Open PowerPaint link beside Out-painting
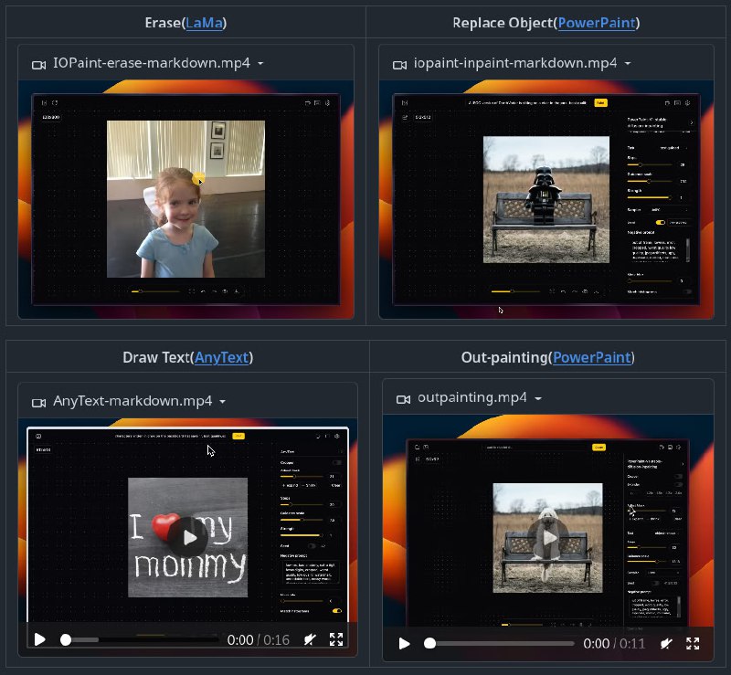This screenshot has height=675, width=731. pyautogui.click(x=592, y=357)
